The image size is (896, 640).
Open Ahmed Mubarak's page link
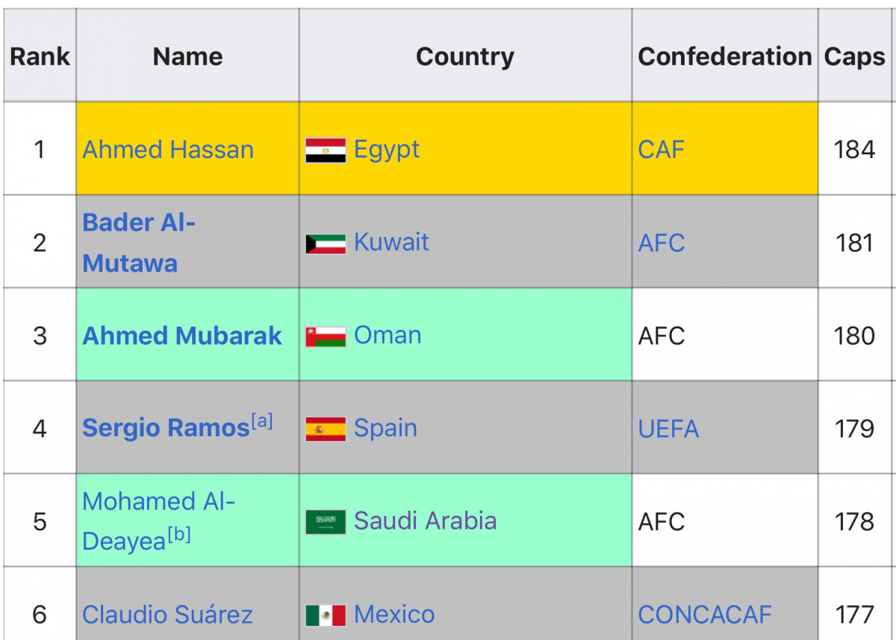coord(182,336)
